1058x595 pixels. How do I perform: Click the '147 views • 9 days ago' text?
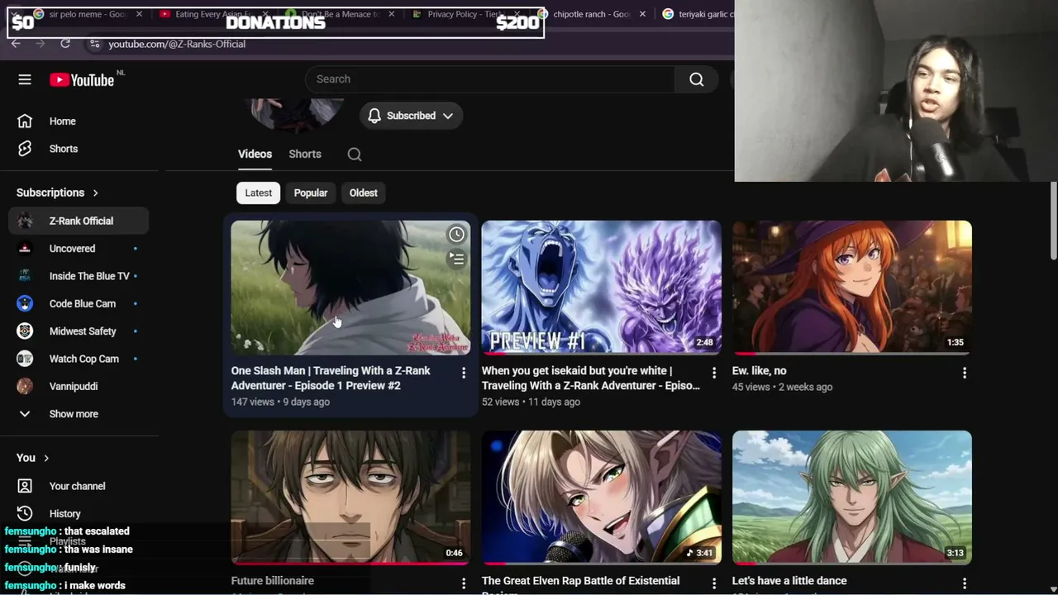tap(280, 402)
